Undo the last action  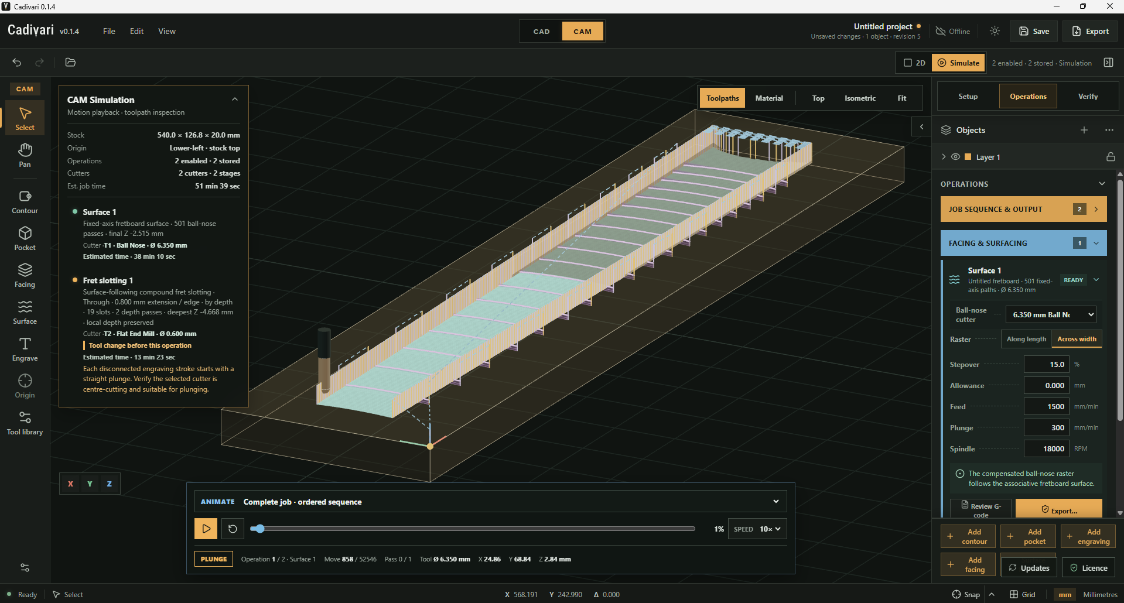pyautogui.click(x=17, y=62)
